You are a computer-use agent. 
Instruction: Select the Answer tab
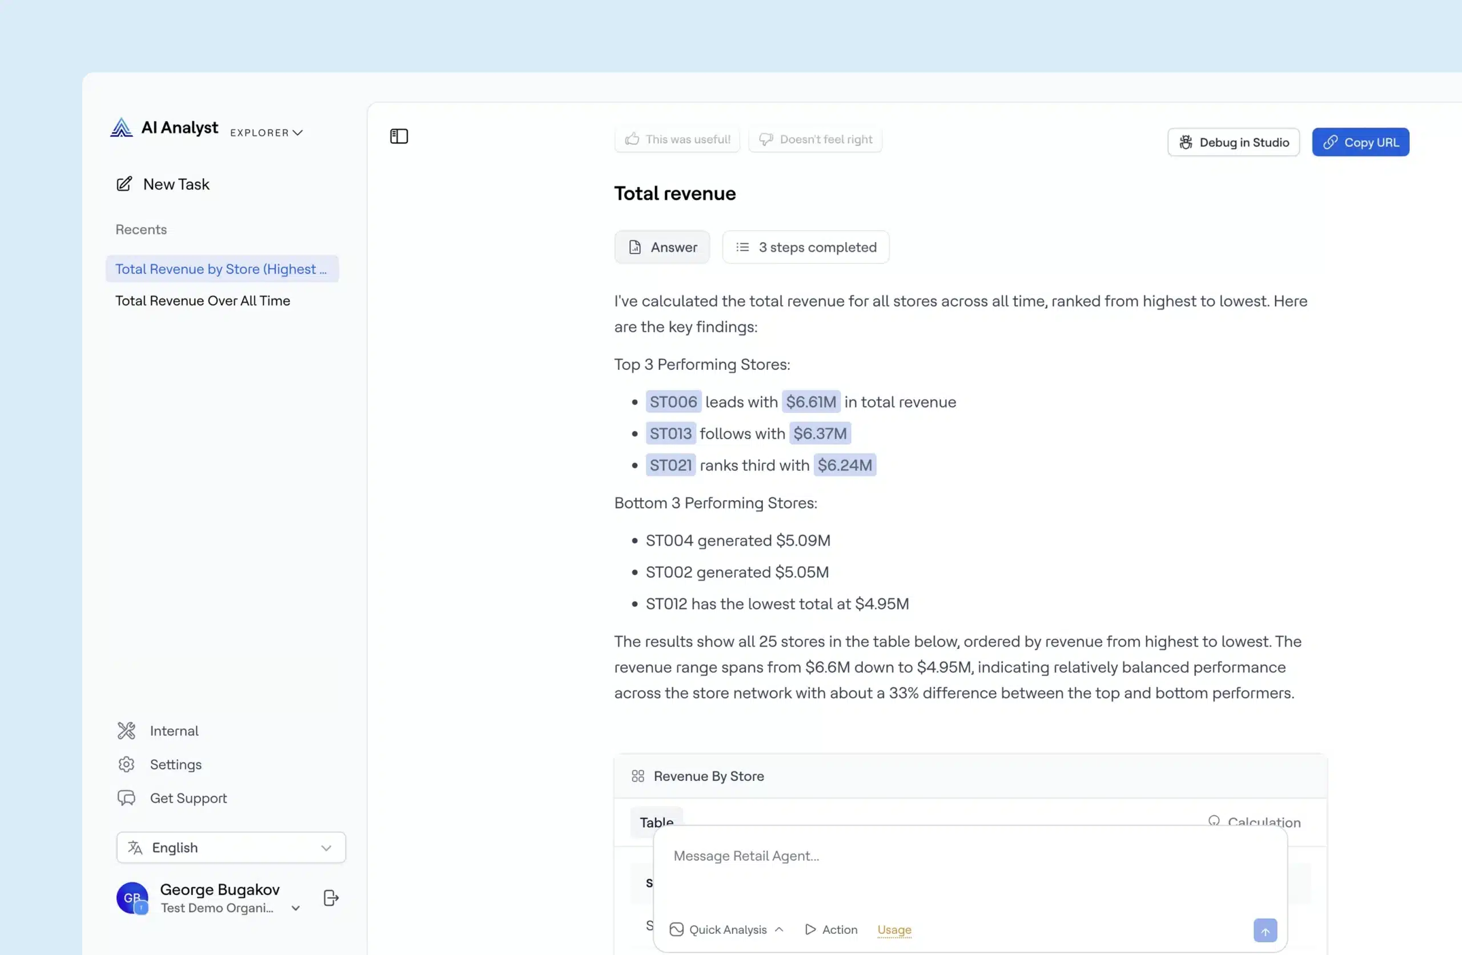coord(661,247)
